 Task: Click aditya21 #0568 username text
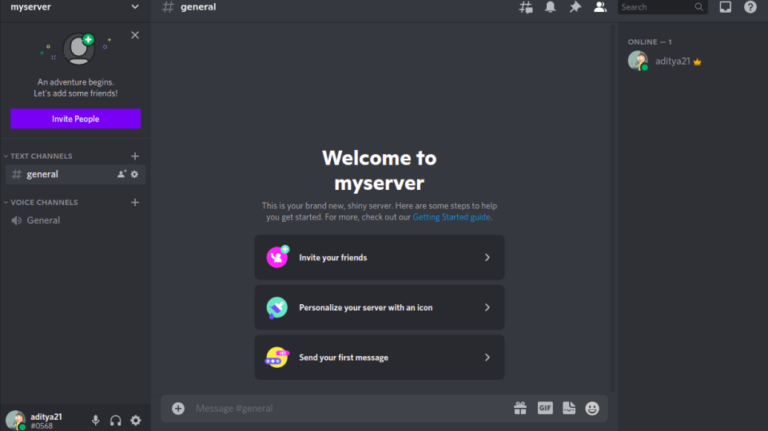(46, 421)
